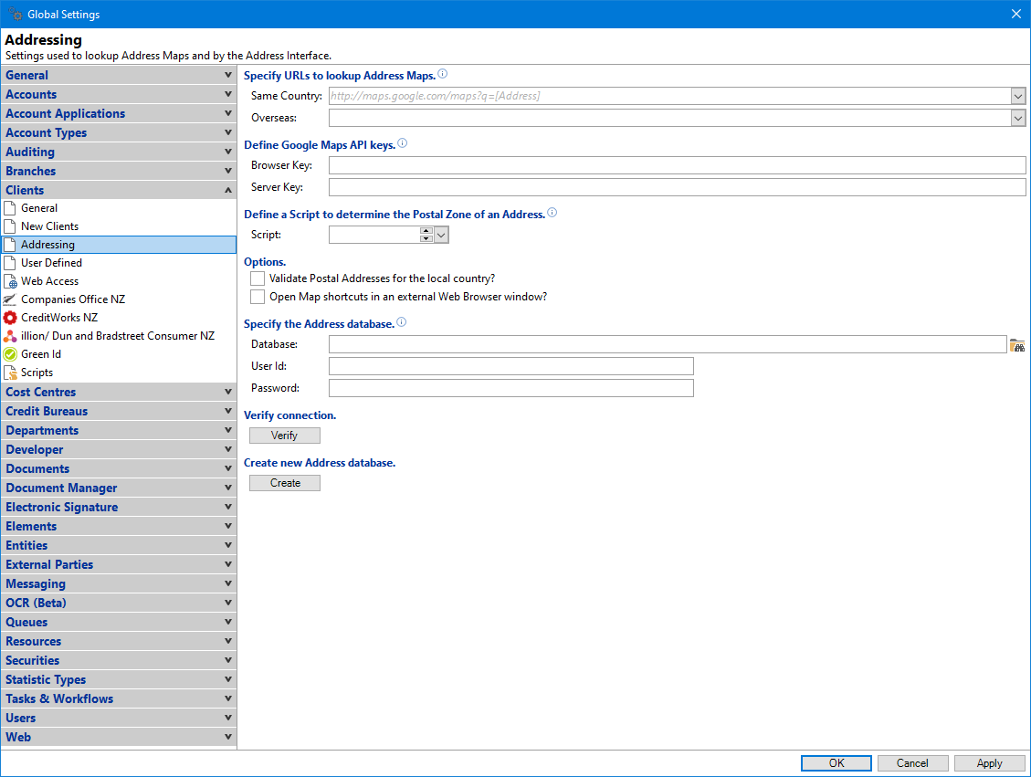This screenshot has width=1031, height=777.
Task: Browse for Address database with binoculars icon
Action: (1017, 345)
